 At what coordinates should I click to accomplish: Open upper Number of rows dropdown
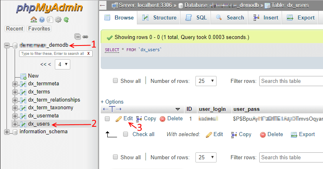(x=206, y=81)
